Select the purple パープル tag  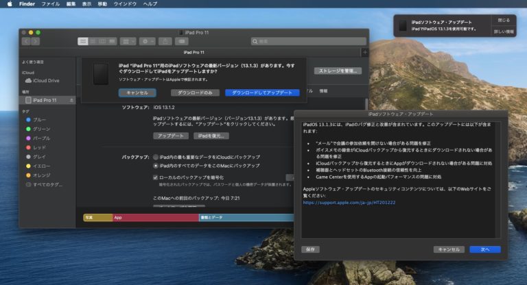[x=38, y=138]
